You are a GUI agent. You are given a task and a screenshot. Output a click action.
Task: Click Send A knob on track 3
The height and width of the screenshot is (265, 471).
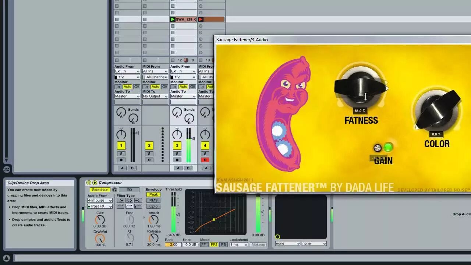(177, 112)
